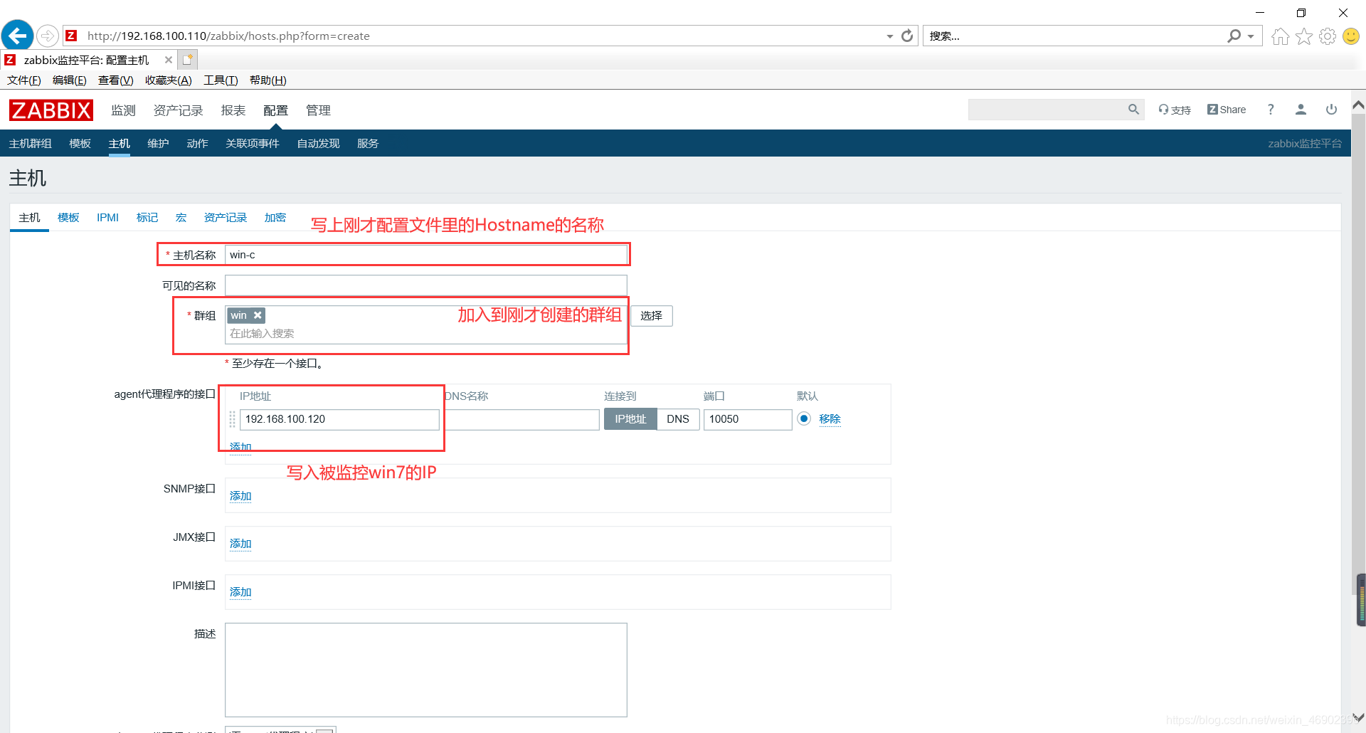Go to 报表 main menu
The image size is (1366, 733).
coord(233,110)
